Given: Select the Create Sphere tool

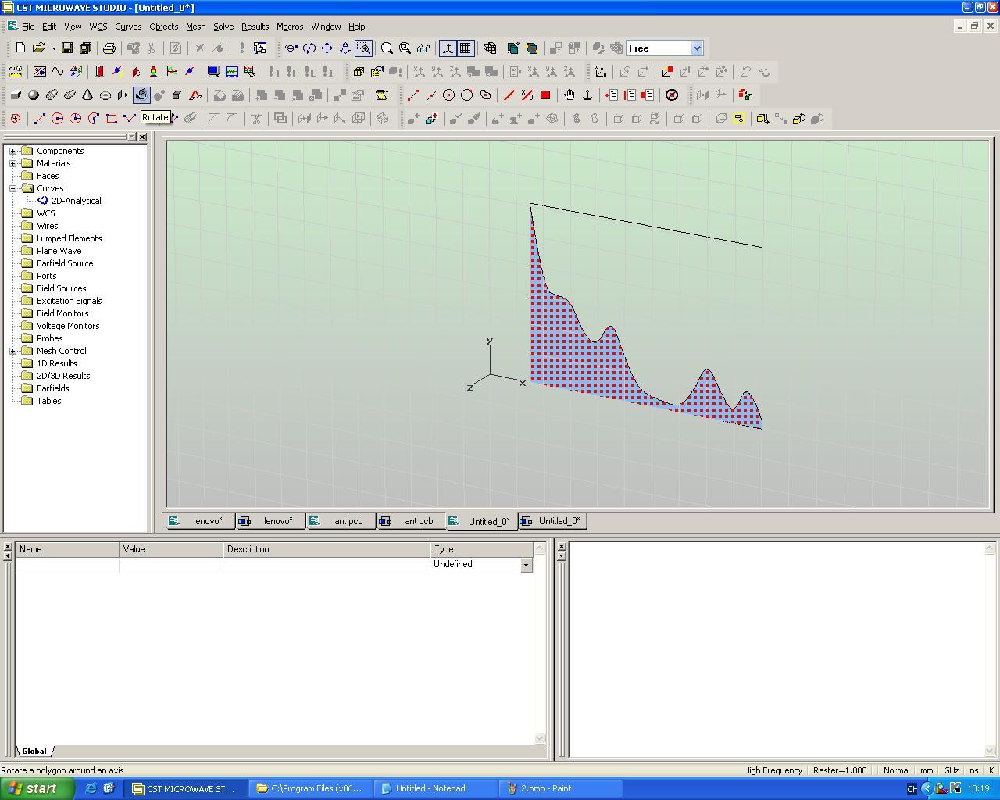Looking at the screenshot, I should (34, 95).
